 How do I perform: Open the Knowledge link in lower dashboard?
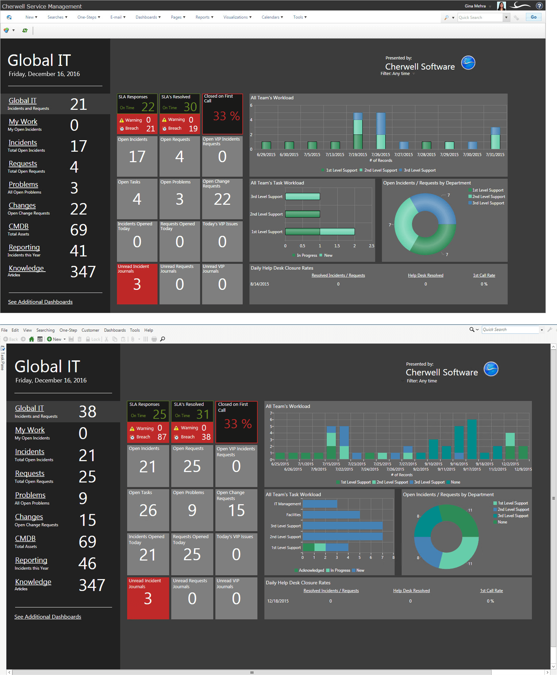pos(33,582)
